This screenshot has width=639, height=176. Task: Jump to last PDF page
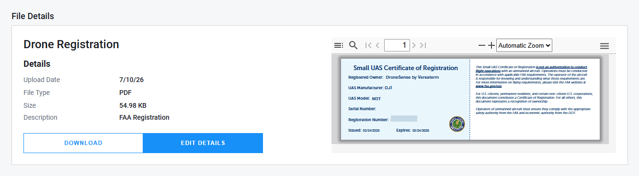(422, 45)
